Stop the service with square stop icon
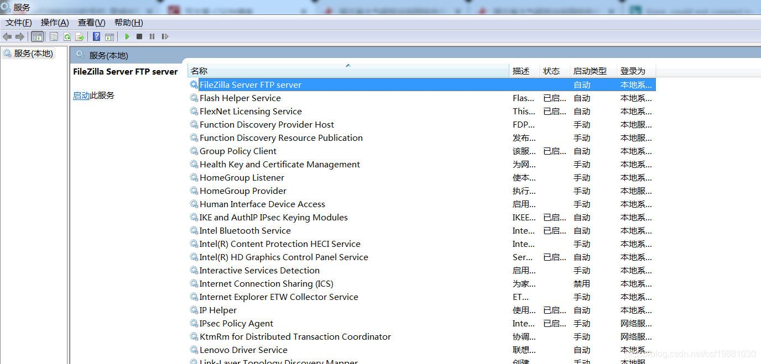The height and width of the screenshot is (364, 761). (x=139, y=36)
